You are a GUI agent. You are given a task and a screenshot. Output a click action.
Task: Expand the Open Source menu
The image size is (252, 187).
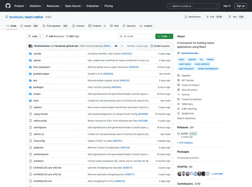pos(74,6)
